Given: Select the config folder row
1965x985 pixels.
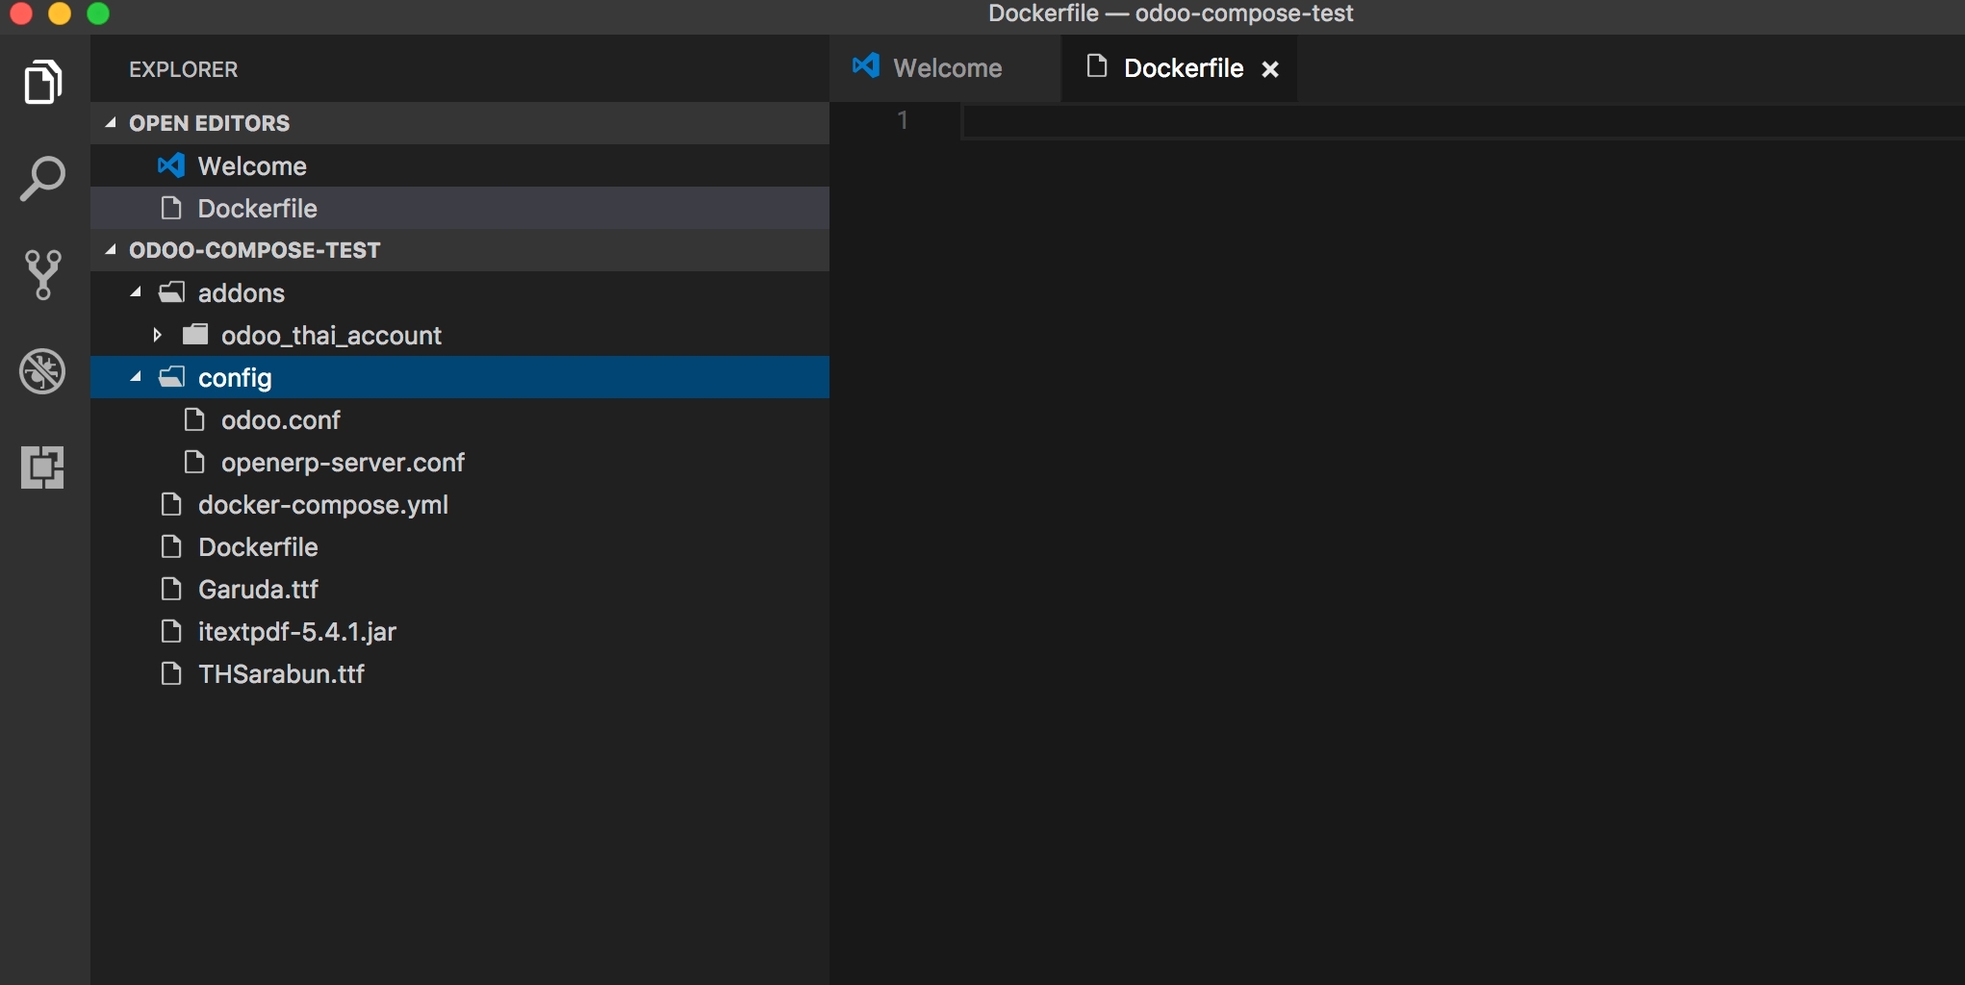Looking at the screenshot, I should [x=460, y=377].
